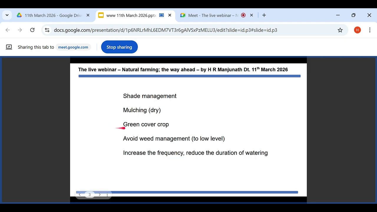
Task: Open a new browser tab
Action: [264, 15]
